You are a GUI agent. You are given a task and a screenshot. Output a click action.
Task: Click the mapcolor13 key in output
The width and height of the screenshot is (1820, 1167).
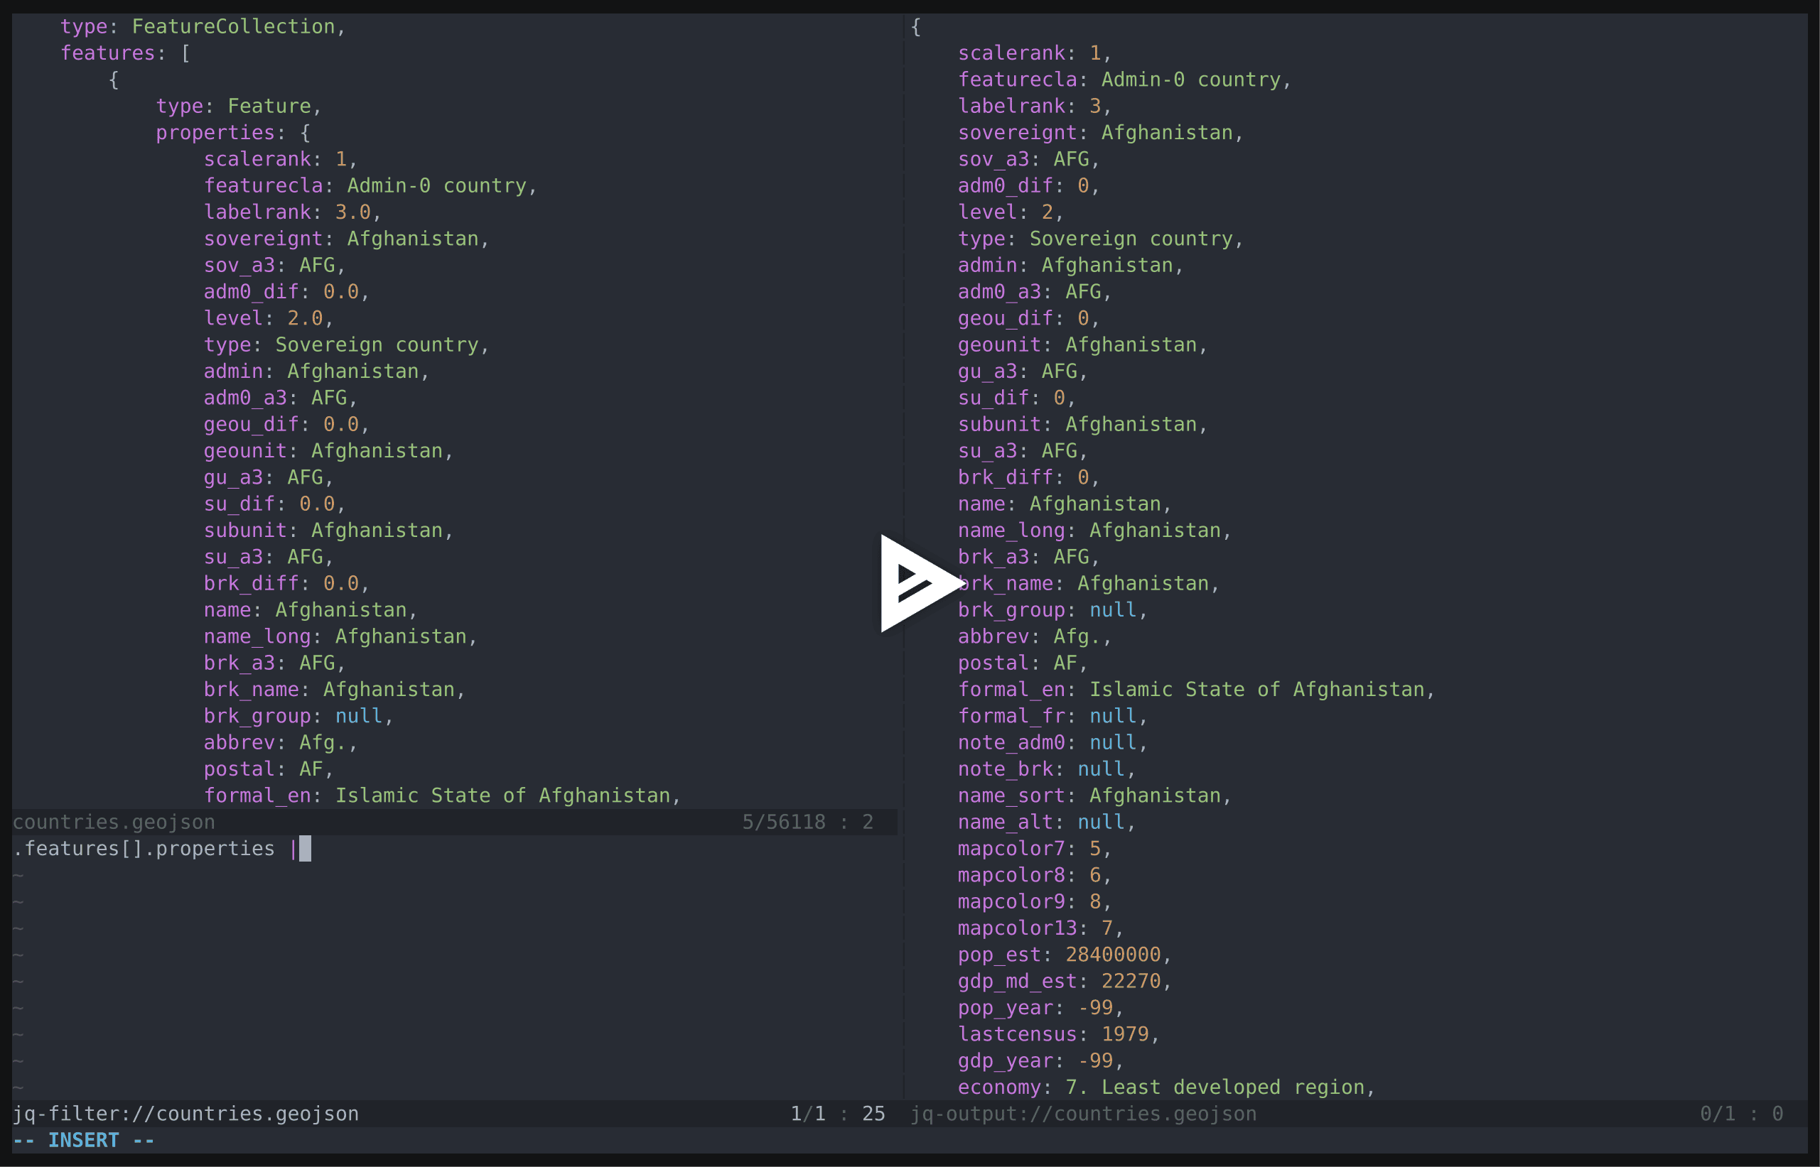[x=1016, y=928]
